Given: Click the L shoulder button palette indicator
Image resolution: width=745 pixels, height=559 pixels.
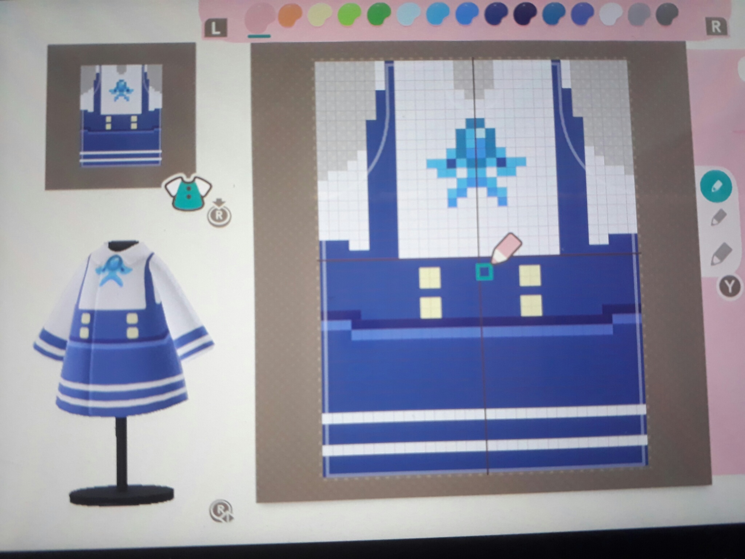Looking at the screenshot, I should [215, 28].
